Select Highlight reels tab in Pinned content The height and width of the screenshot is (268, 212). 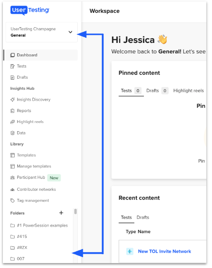point(189,91)
